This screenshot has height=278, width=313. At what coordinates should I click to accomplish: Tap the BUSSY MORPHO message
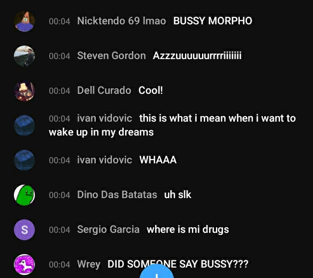point(212,21)
